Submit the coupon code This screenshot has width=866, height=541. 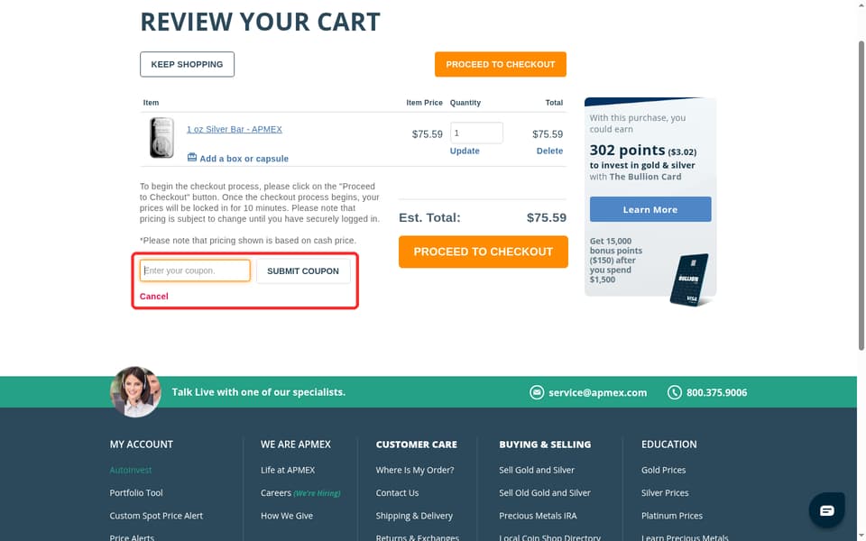[303, 271]
